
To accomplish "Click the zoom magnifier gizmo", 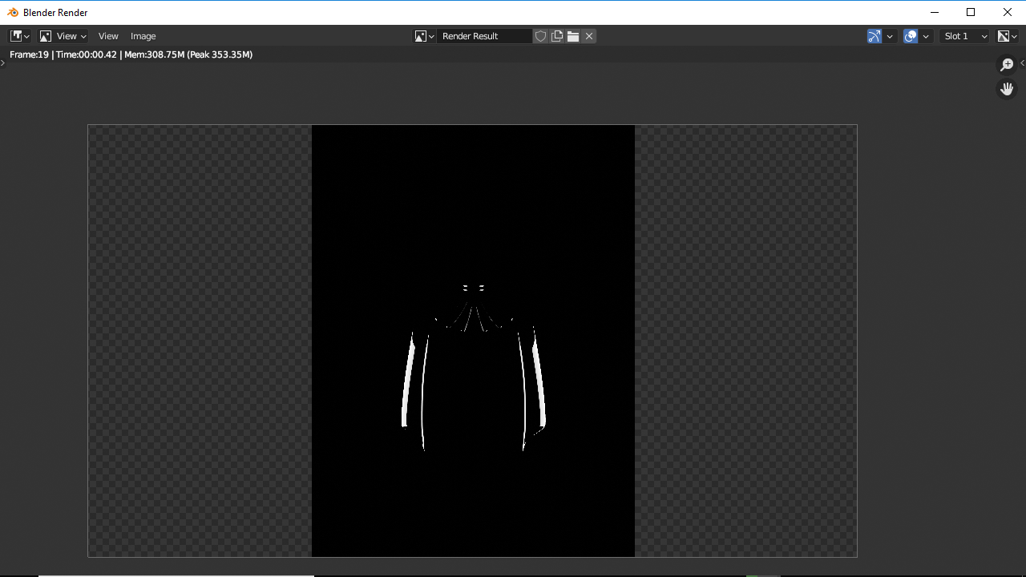I will pyautogui.click(x=1007, y=65).
